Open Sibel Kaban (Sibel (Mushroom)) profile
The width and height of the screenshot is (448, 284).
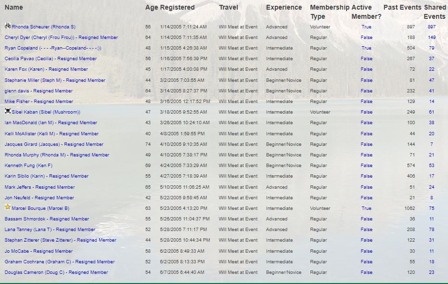(46, 112)
